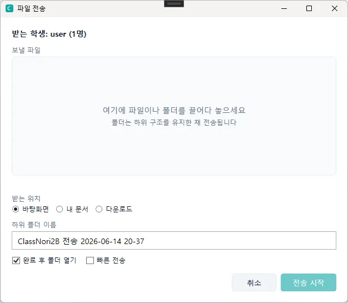
Task: Click the 하위 폴더 이름 input field
Action: [x=174, y=241]
